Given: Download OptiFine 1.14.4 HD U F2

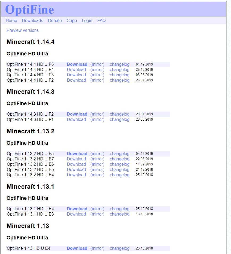Looking at the screenshot, I should 76,80.
